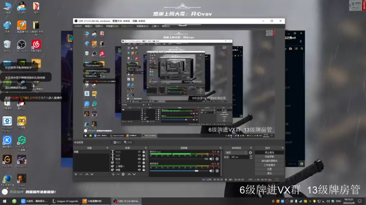Image resolution: width=366 pixels, height=205 pixels.
Task: Add a new scene with the plus icon
Action: 75,174
